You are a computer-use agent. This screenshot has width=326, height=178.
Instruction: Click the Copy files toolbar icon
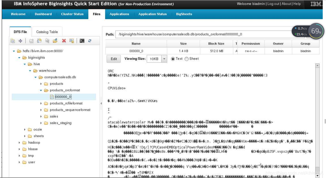pos(13,41)
